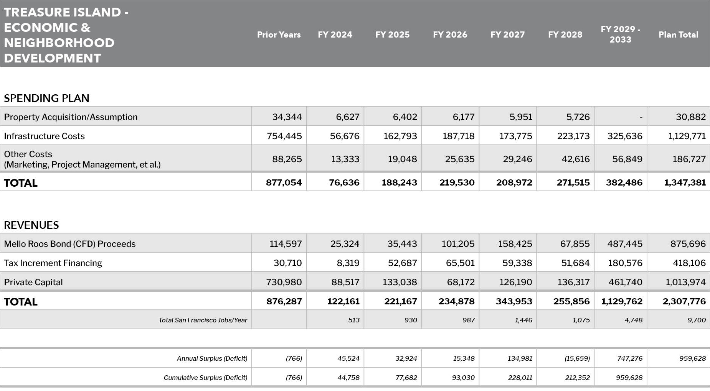Click the Infrastructure Costs row label
The width and height of the screenshot is (710, 391).
[x=44, y=136]
